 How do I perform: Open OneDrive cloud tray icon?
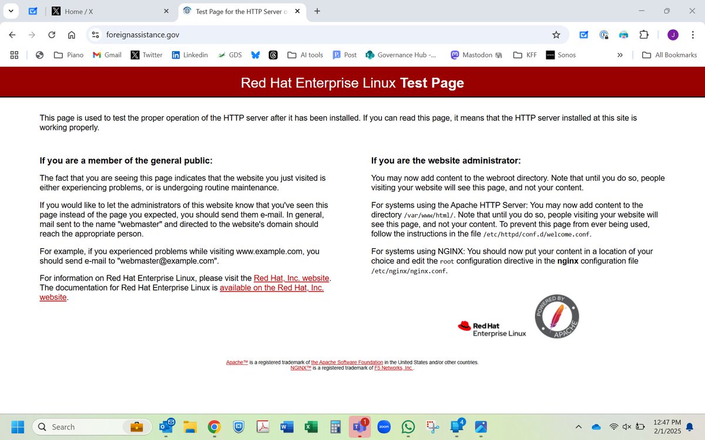(596, 427)
